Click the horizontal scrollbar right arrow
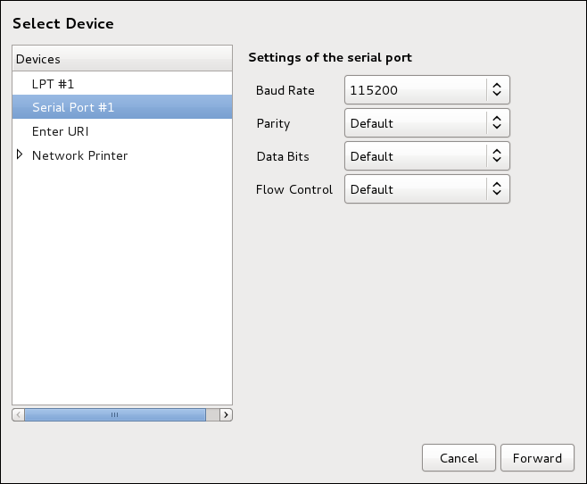 (226, 414)
